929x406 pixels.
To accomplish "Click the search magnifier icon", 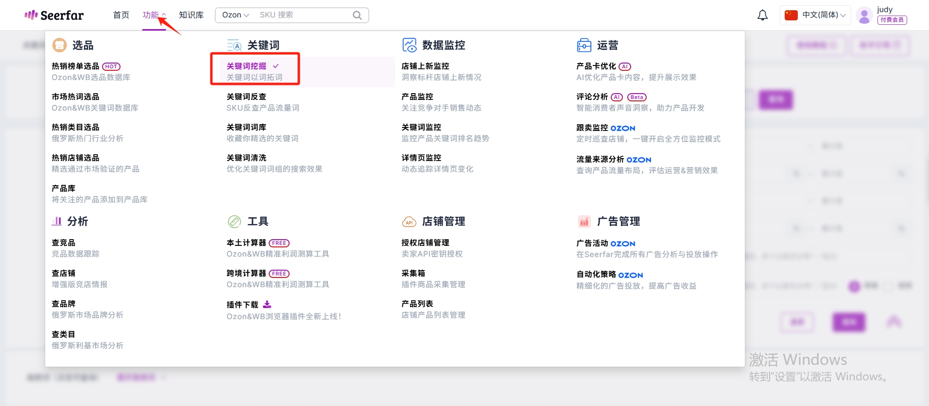I will 357,15.
